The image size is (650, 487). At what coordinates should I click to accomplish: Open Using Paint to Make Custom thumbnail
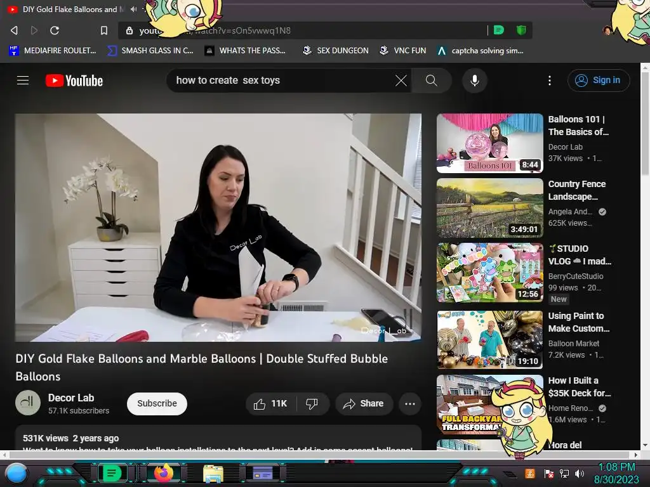click(x=489, y=340)
